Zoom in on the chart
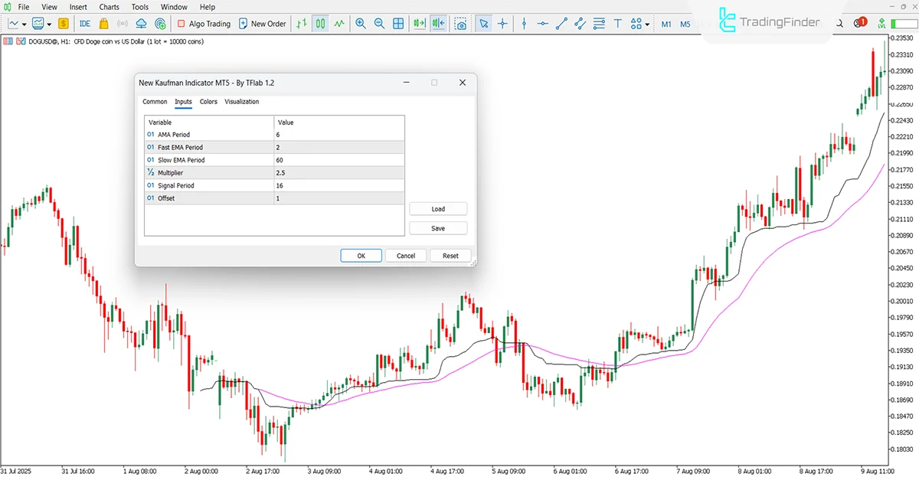Viewport: 919px width, 477px height. point(361,24)
